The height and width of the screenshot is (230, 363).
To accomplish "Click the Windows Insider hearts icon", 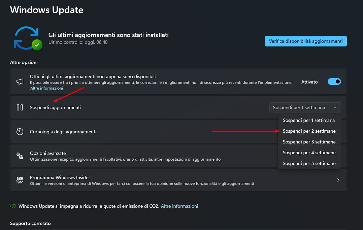I will [x=20, y=180].
